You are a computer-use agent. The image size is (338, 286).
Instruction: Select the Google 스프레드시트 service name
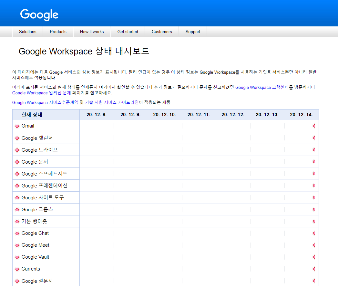45,174
